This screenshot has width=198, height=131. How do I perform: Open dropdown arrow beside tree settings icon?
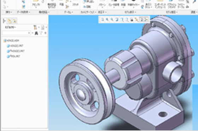coord(39,27)
